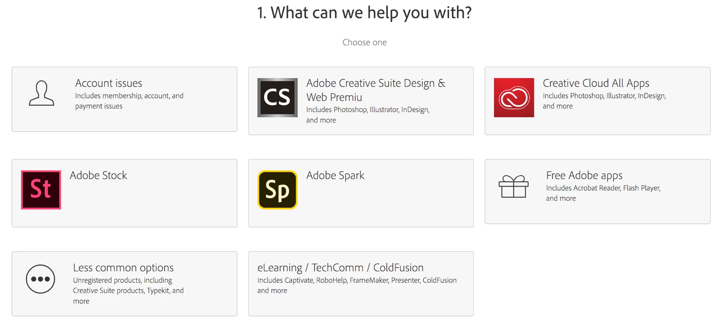Viewport: 718px width, 331px height.
Task: Select the Account issues title
Action: (108, 83)
